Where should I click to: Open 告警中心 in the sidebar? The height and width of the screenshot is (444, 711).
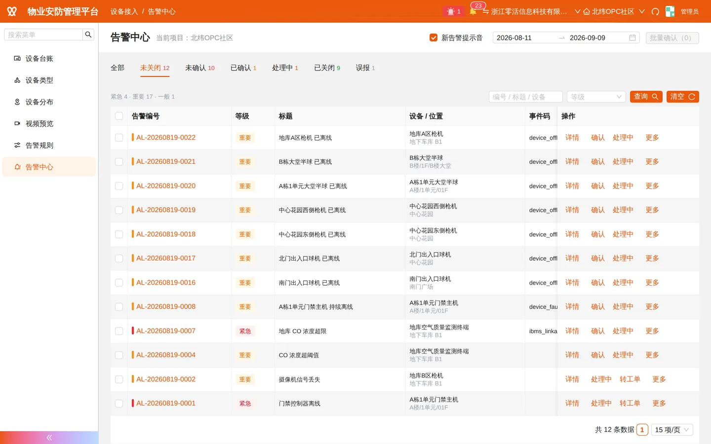click(49, 167)
